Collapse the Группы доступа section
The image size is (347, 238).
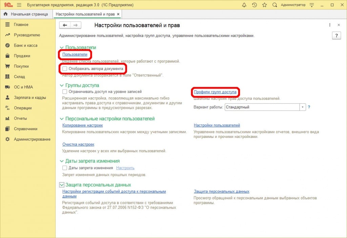[x=62, y=86]
